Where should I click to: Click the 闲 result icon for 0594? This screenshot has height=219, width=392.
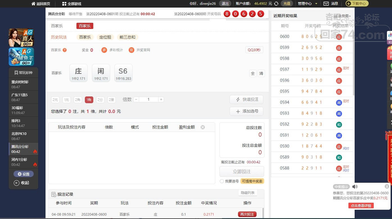point(339,103)
